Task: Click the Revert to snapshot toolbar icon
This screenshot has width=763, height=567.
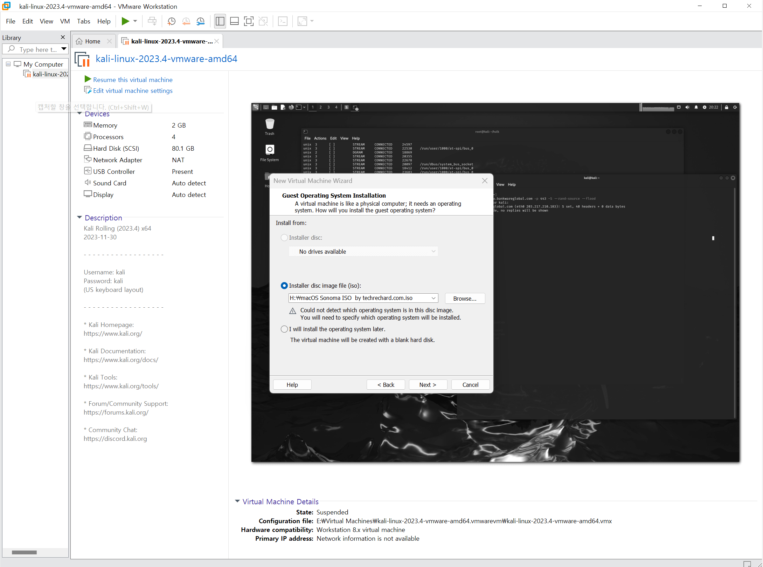Action: tap(186, 21)
